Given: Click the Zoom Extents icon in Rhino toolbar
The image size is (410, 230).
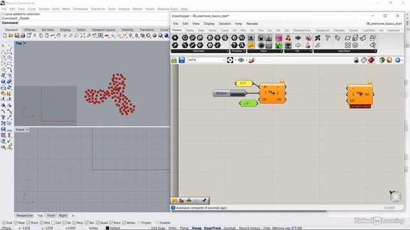Looking at the screenshot, I should [83, 36].
